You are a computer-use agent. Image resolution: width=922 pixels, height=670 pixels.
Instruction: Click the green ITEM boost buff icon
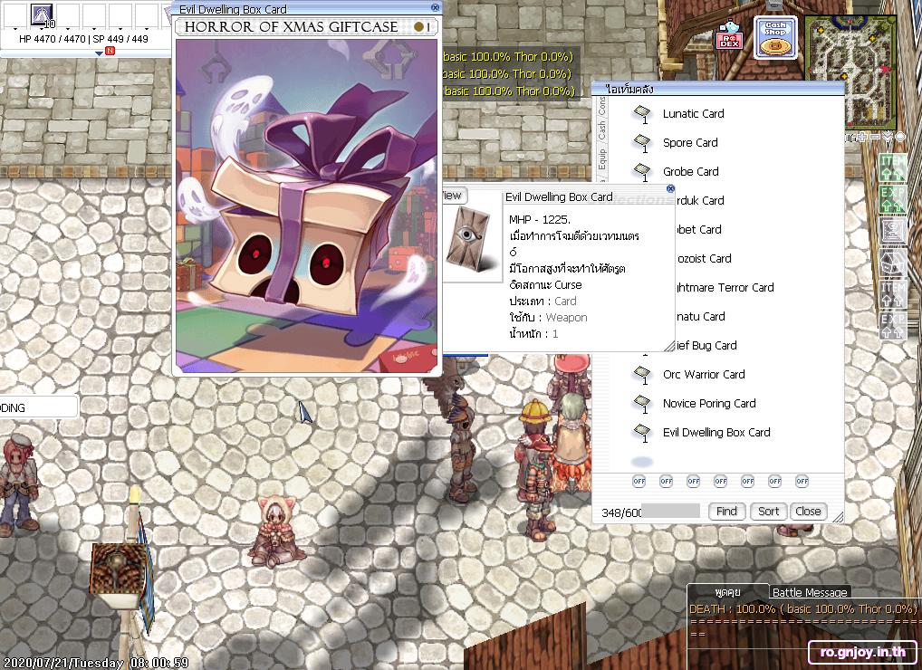coord(893,167)
